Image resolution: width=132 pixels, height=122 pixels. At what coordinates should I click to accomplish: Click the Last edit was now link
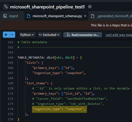[119, 35]
